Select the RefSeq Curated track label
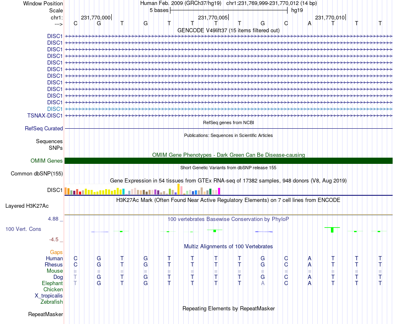The width and height of the screenshot is (393, 324). [44, 128]
